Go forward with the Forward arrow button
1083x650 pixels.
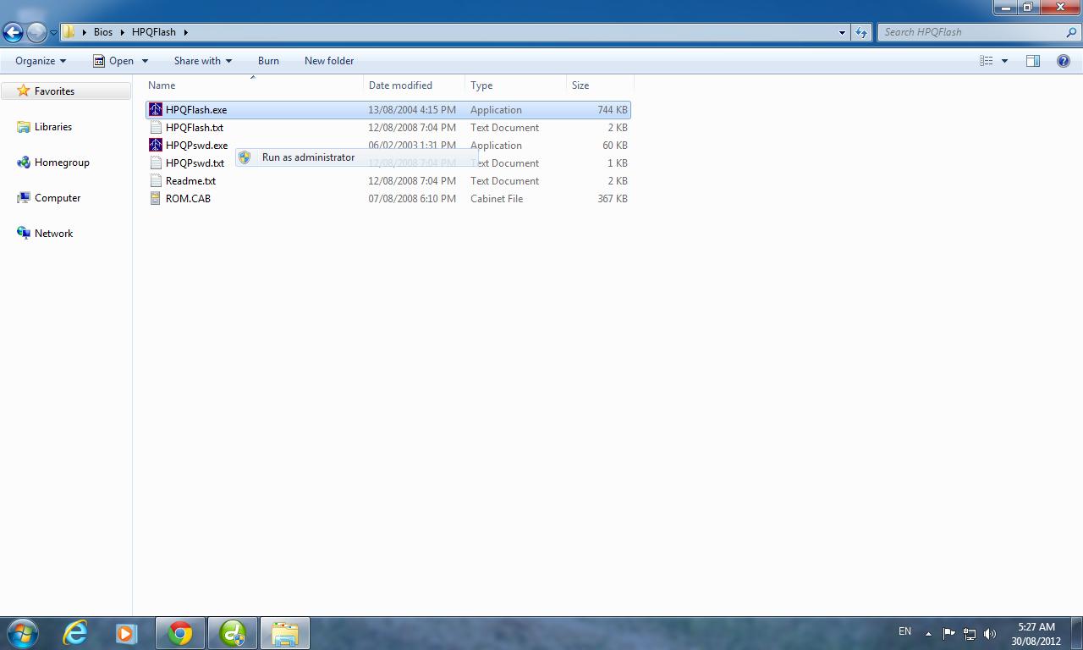[x=36, y=32]
